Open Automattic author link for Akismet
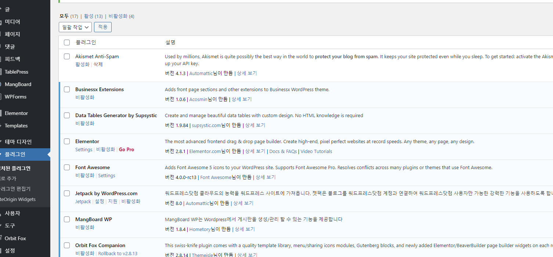Screen dimensions: 553x257 [x=201, y=73]
